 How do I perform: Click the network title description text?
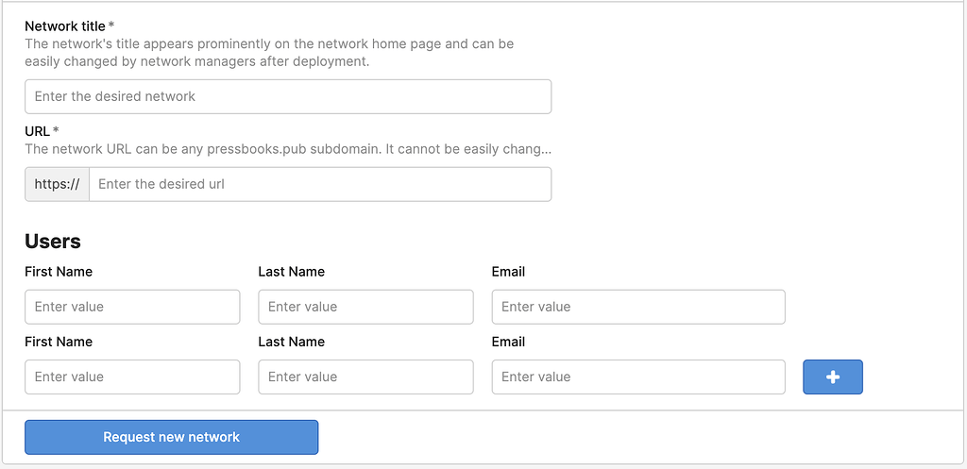coord(269,53)
